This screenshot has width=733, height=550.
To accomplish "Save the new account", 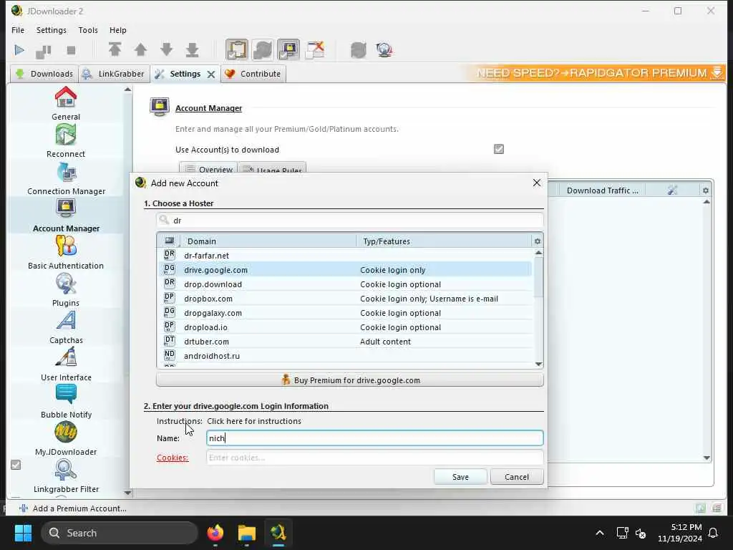I will click(x=460, y=477).
